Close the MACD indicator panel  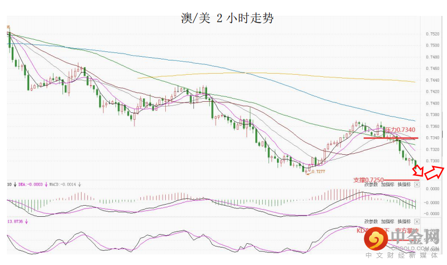pos(417,184)
